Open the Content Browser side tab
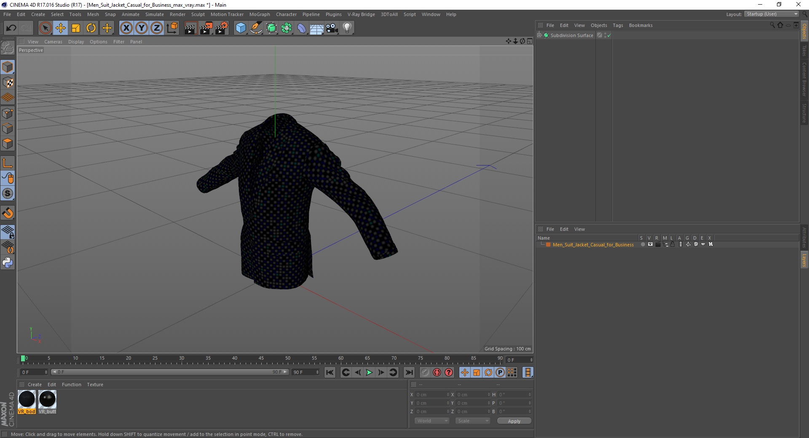The image size is (809, 438). [x=804, y=79]
